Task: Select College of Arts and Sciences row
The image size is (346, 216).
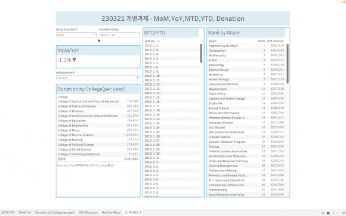Action: click(x=98, y=107)
